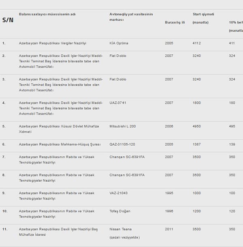Select the VAZ-21043 vehicle cell

118,193
